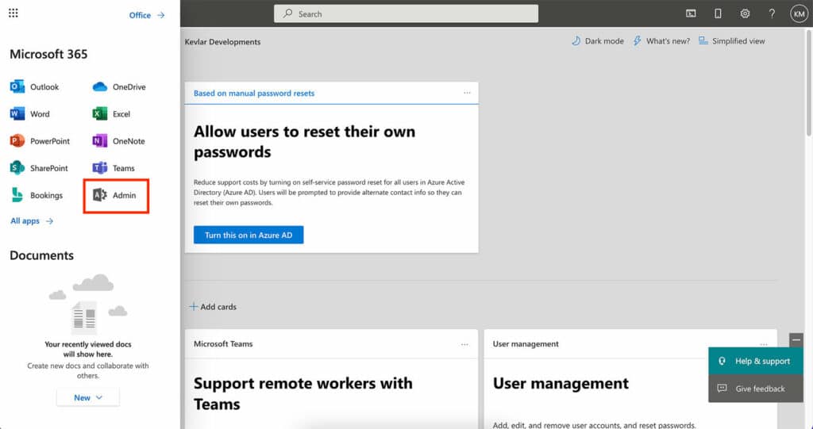Click Based on manual password resets link

(x=254, y=94)
